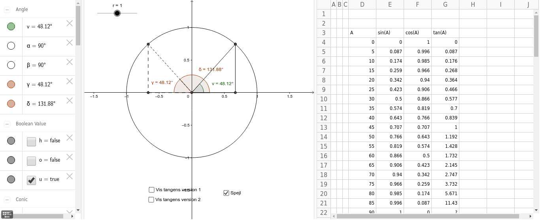Collapse the Conic section
This screenshot has width=540, height=220.
pyautogui.click(x=7, y=199)
